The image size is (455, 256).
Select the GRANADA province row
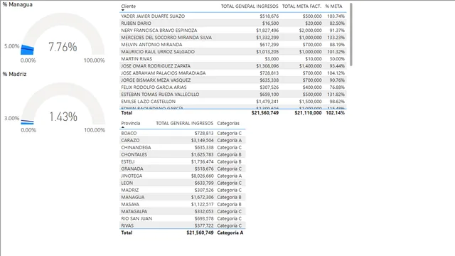pyautogui.click(x=182, y=169)
